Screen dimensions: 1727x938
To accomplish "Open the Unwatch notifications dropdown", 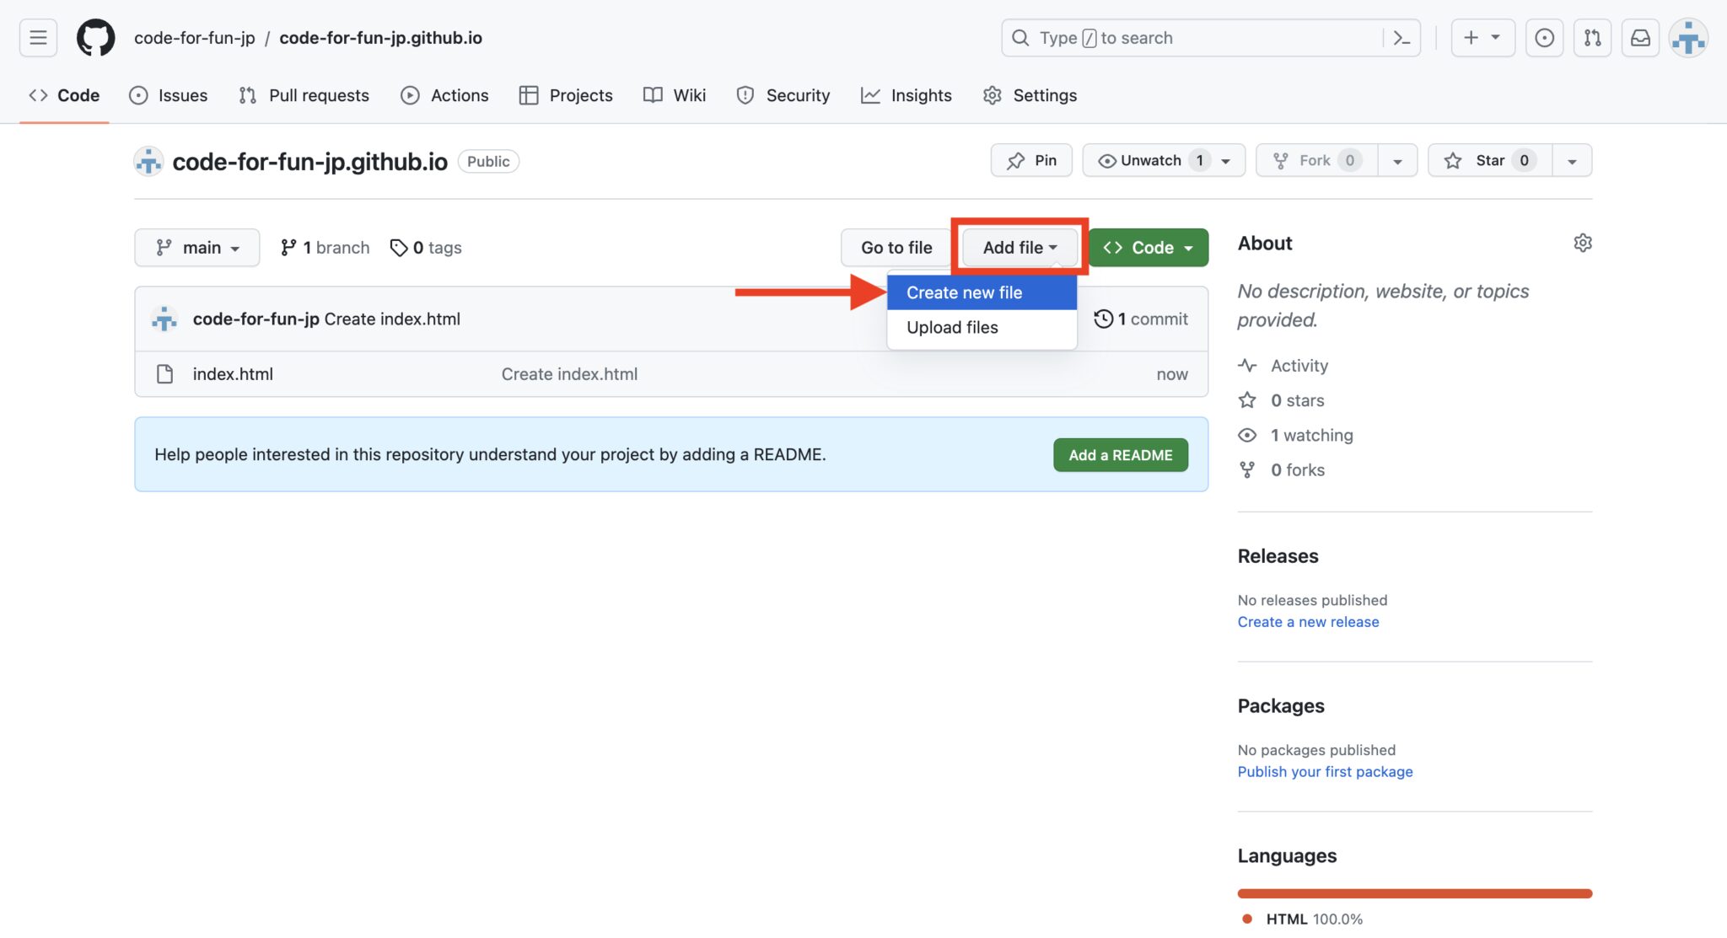I will pyautogui.click(x=1164, y=160).
